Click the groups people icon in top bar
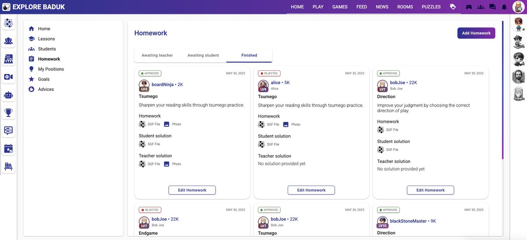527x240 pixels. [481, 7]
